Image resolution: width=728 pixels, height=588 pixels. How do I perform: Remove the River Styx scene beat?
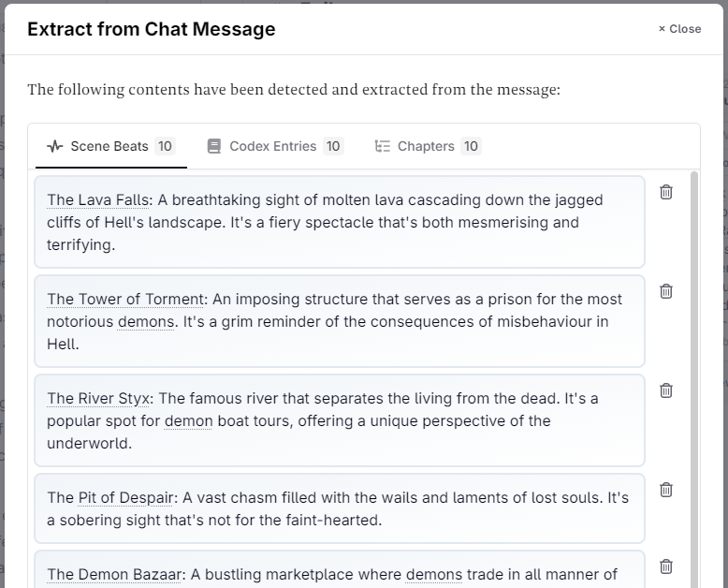tap(666, 390)
